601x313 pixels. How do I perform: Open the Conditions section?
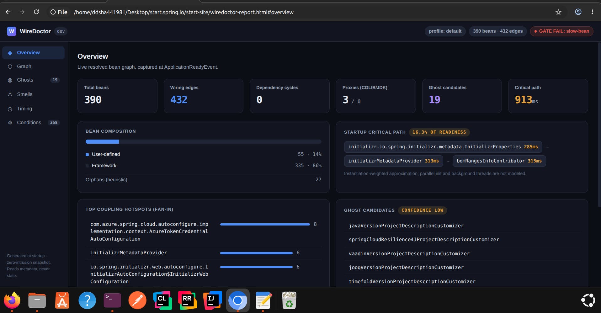33,123
